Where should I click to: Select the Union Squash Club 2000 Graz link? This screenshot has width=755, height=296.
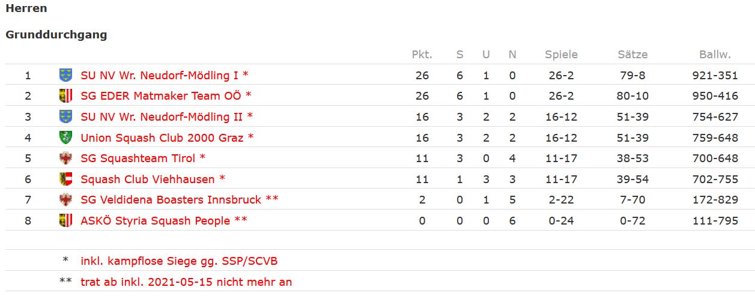click(x=162, y=137)
